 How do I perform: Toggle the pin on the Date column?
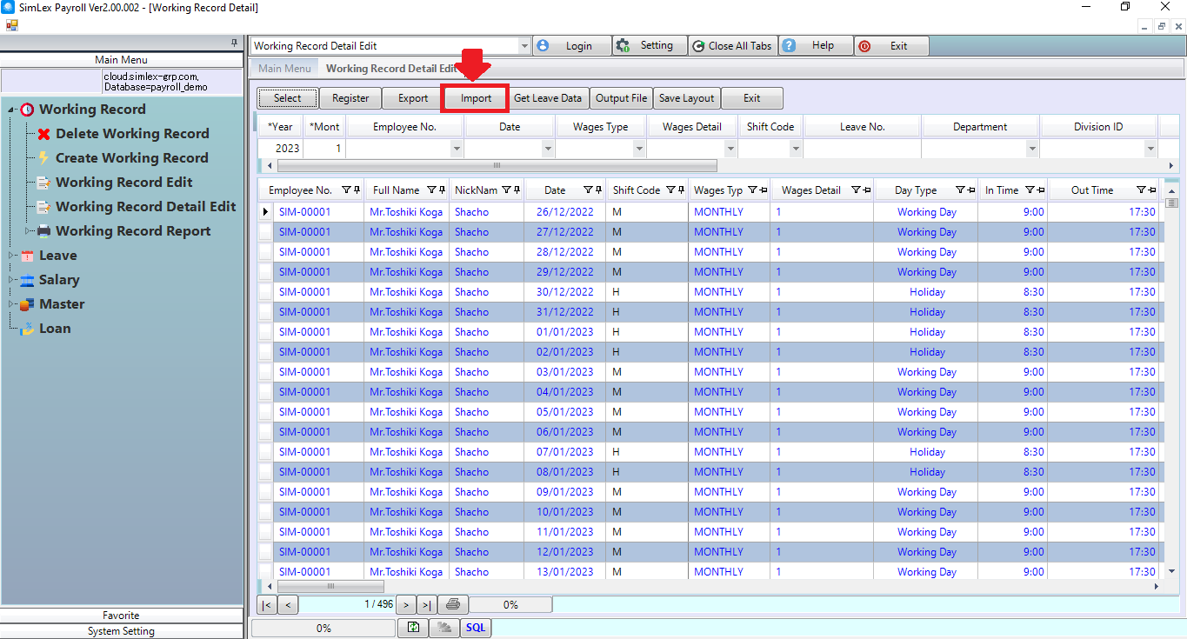(x=599, y=190)
